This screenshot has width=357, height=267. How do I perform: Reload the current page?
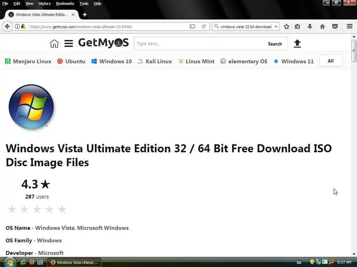pyautogui.click(x=204, y=26)
